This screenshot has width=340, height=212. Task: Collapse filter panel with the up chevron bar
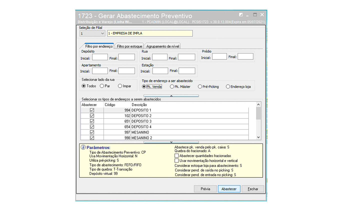[171, 96]
